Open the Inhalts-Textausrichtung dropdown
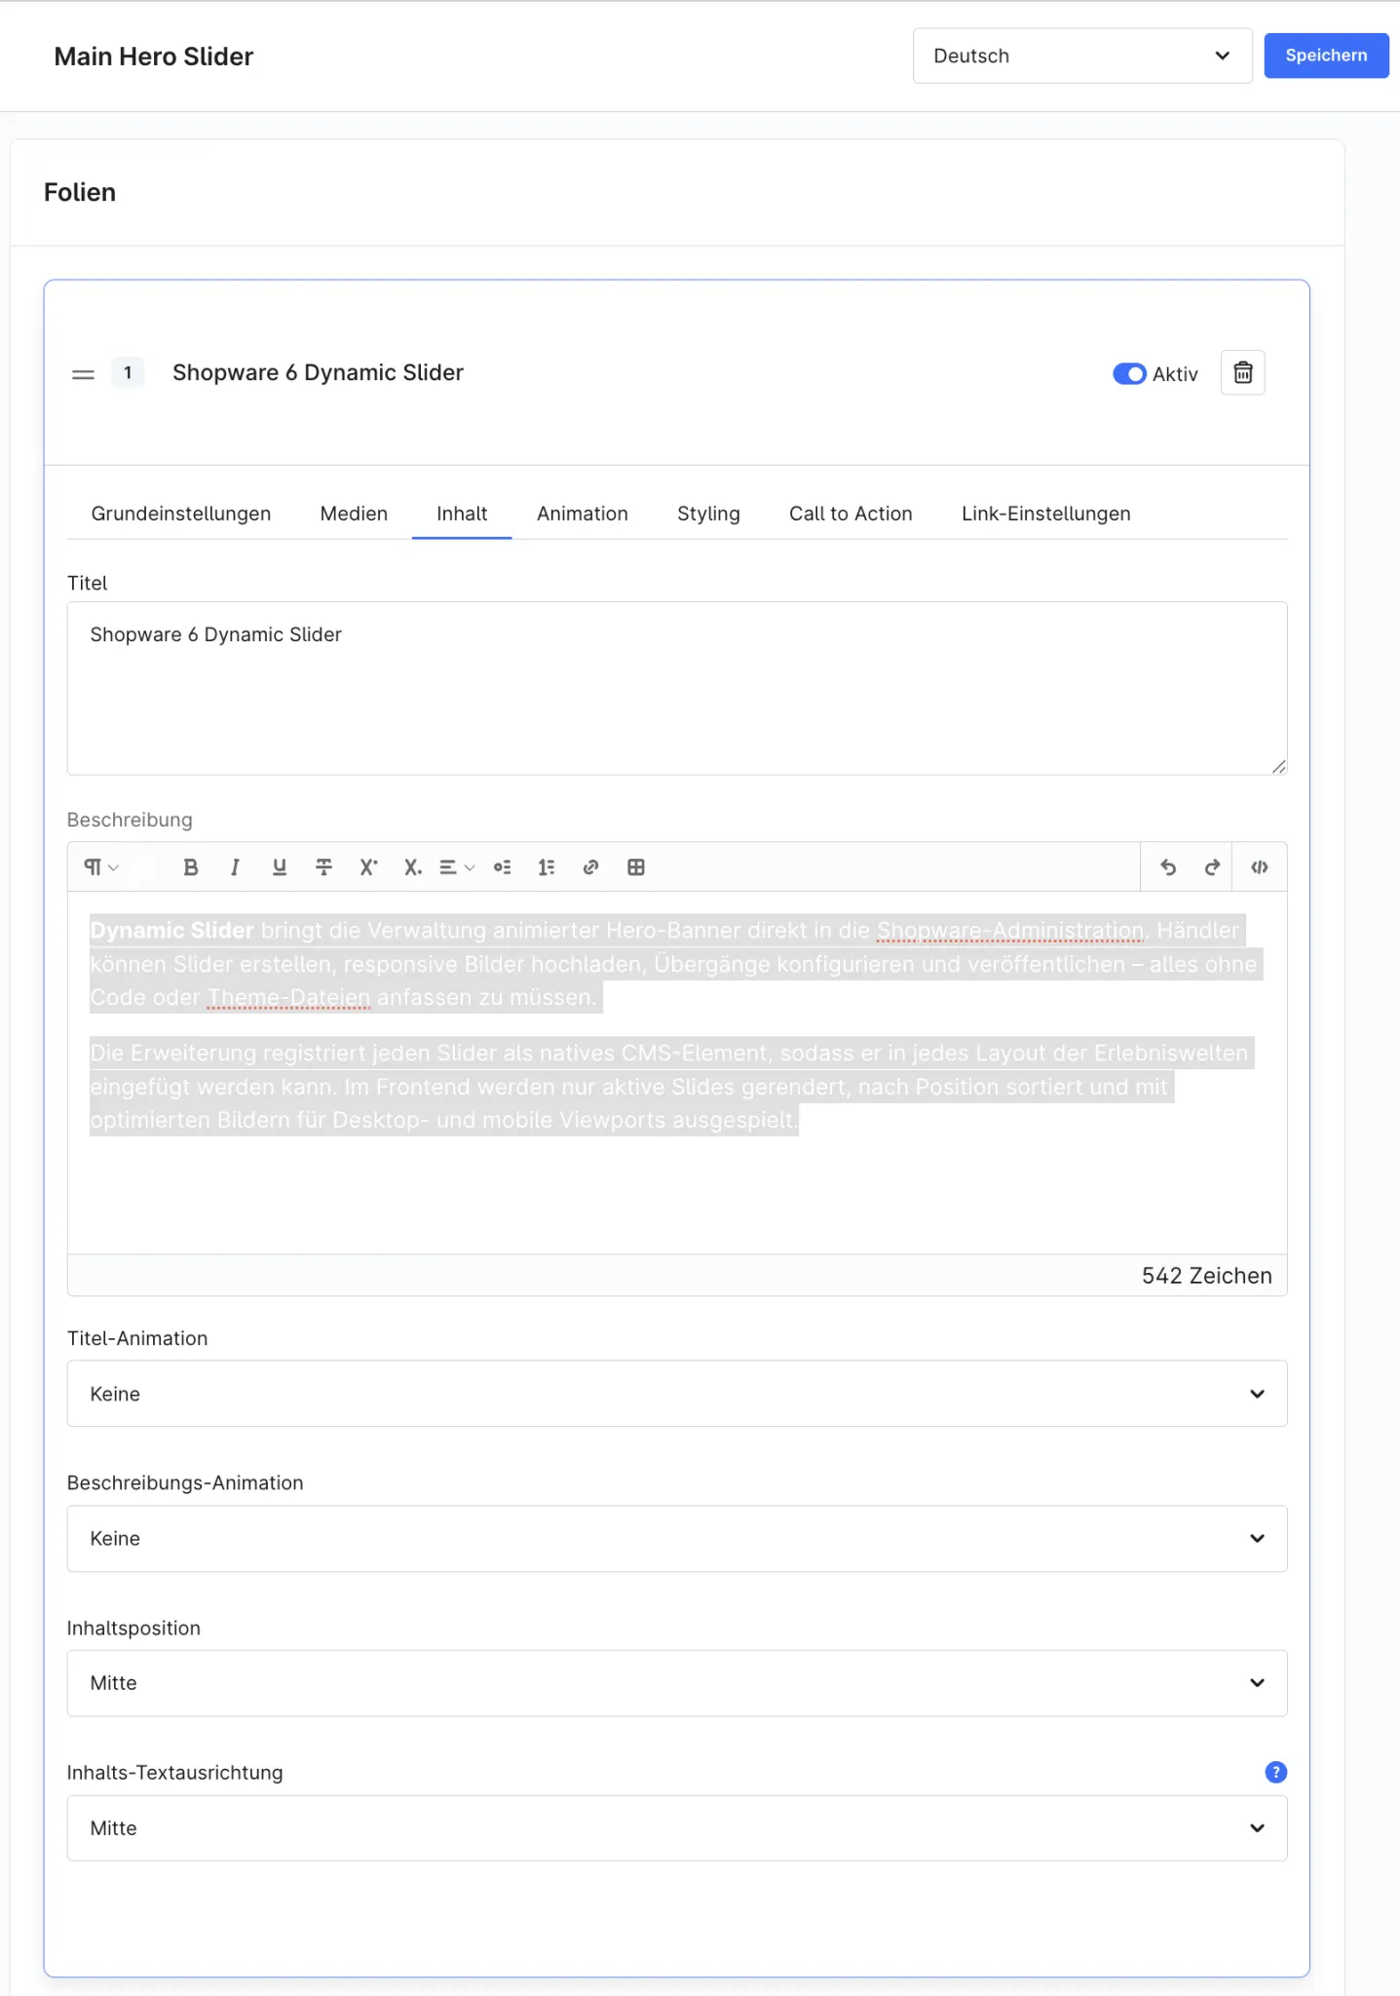The width and height of the screenshot is (1400, 1996). point(677,1828)
